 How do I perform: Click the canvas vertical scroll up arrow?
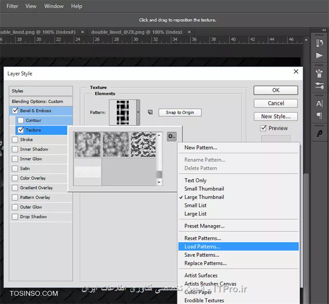[306, 40]
